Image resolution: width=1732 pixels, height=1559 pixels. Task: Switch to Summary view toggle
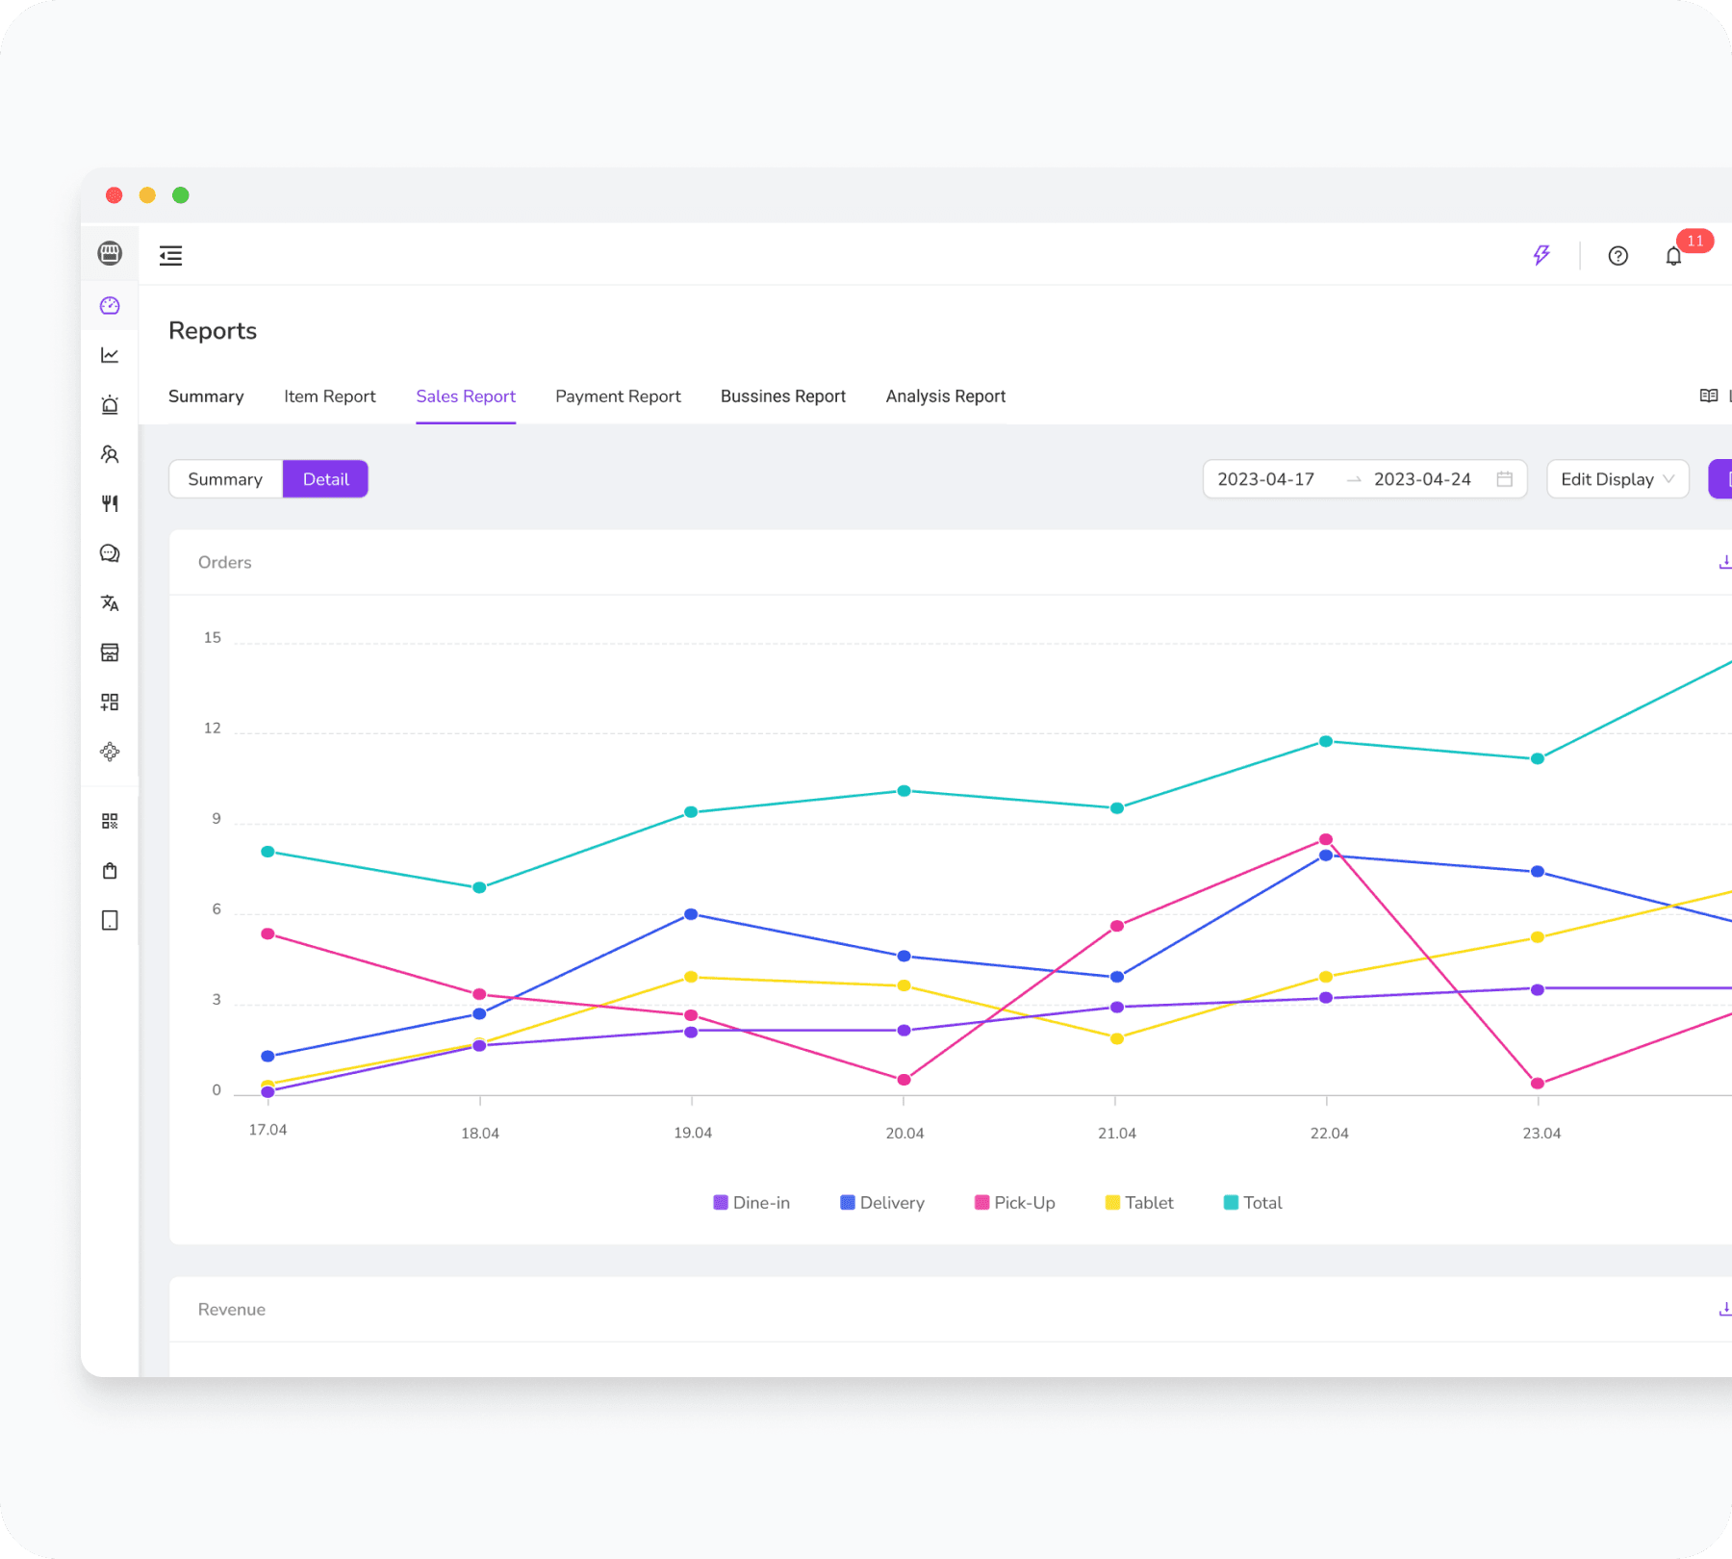point(225,479)
